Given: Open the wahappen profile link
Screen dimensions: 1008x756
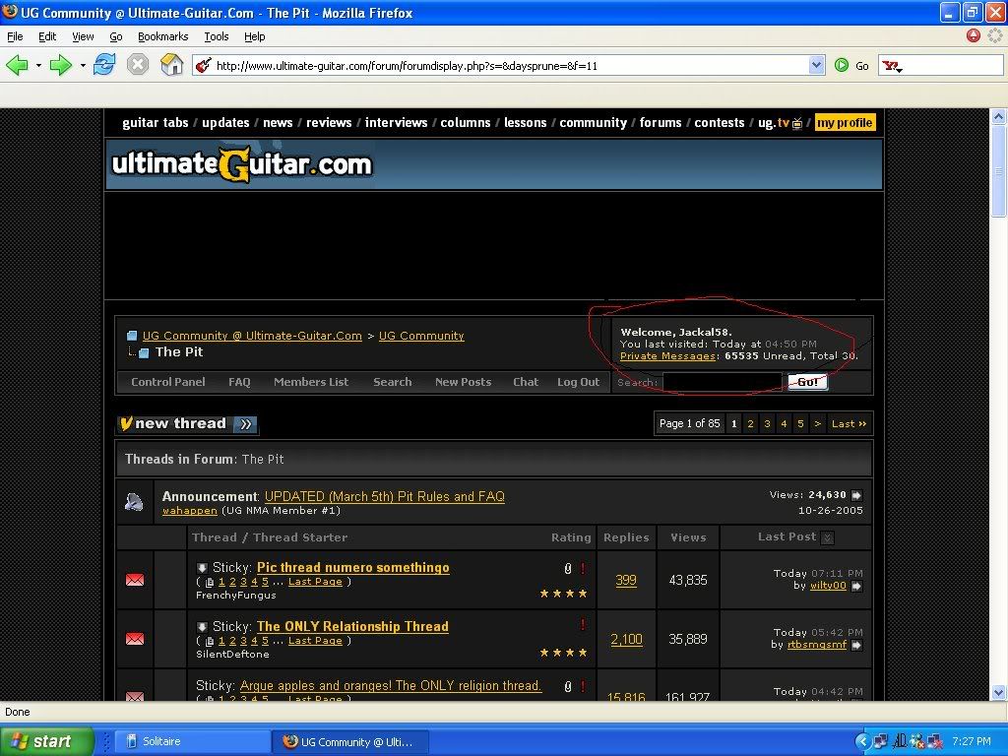Looking at the screenshot, I should point(190,511).
